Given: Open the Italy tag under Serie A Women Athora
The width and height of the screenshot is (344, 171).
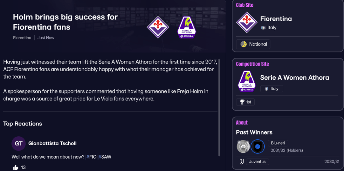Looking at the screenshot, I should (272, 89).
